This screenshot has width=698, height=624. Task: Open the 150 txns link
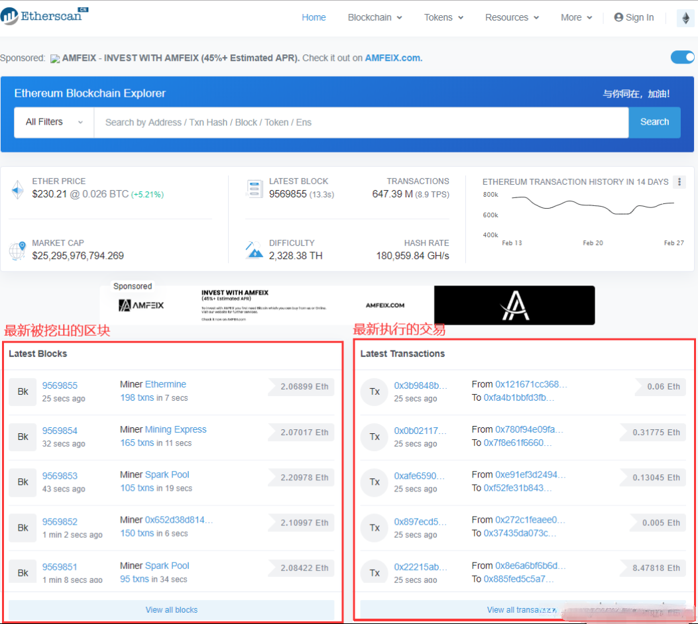point(137,533)
